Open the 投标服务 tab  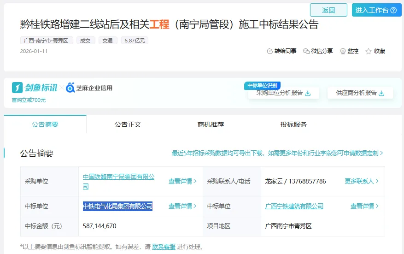[293, 124]
